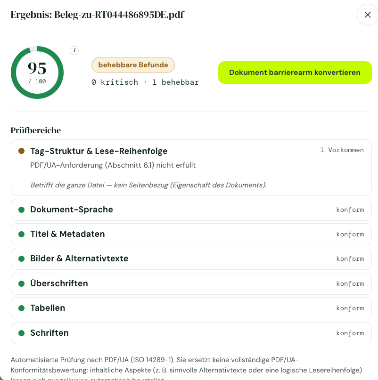Click the green dot beside Tabellen
This screenshot has width=378, height=380.
[x=21, y=308]
